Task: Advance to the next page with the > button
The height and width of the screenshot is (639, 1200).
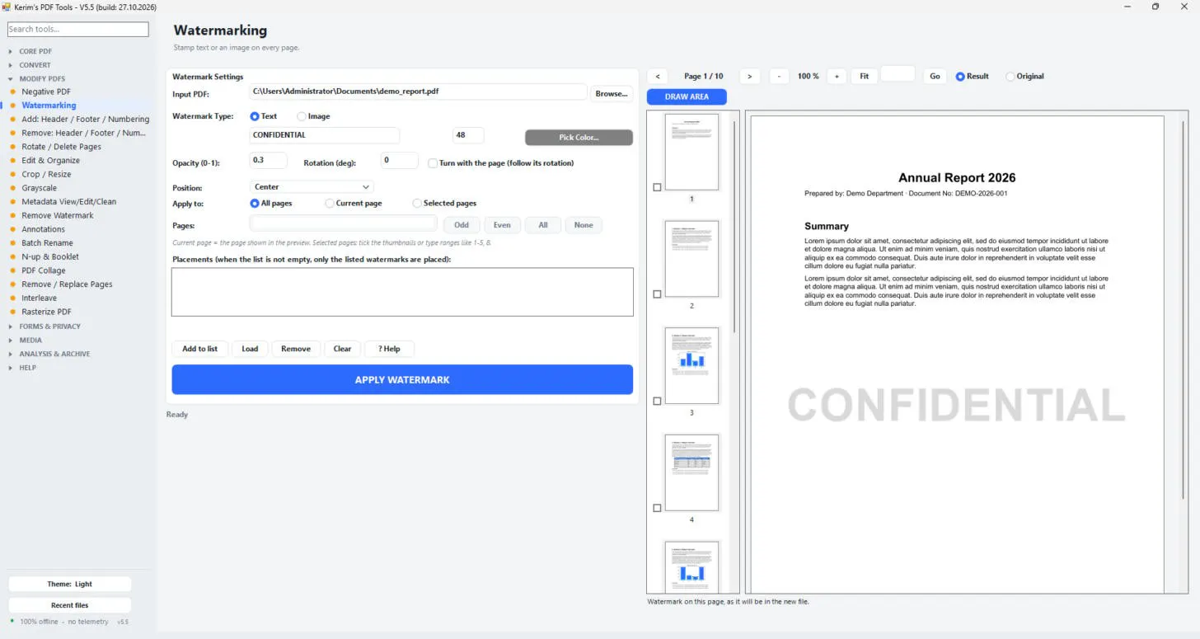Action: (x=749, y=77)
